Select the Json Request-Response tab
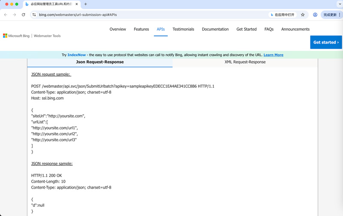The width and height of the screenshot is (343, 216). click(100, 62)
